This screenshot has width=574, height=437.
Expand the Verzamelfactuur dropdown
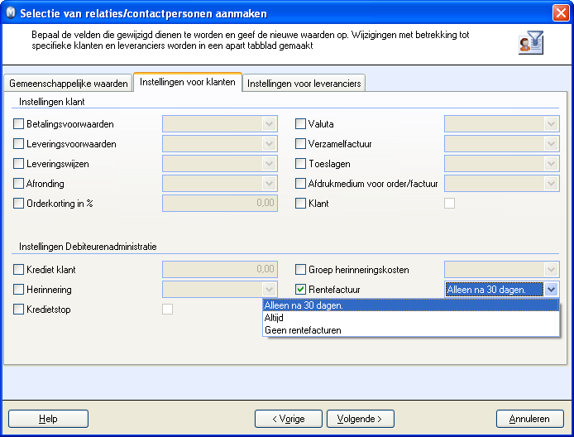552,143
